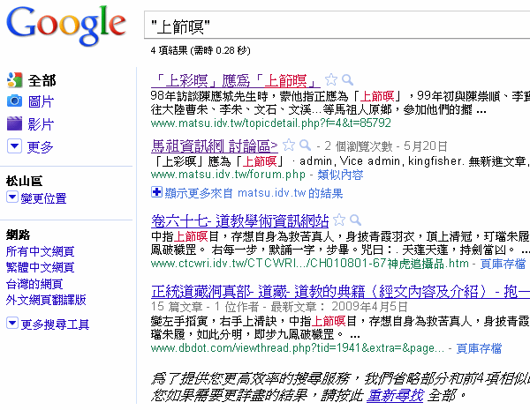Viewport: 530px width, 410px height.
Task: Expand plus icon for more matsu.idv.tw results
Action: (x=156, y=192)
